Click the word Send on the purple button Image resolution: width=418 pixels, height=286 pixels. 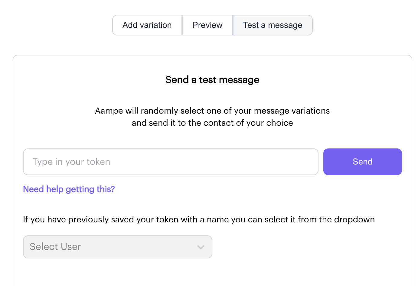point(362,162)
